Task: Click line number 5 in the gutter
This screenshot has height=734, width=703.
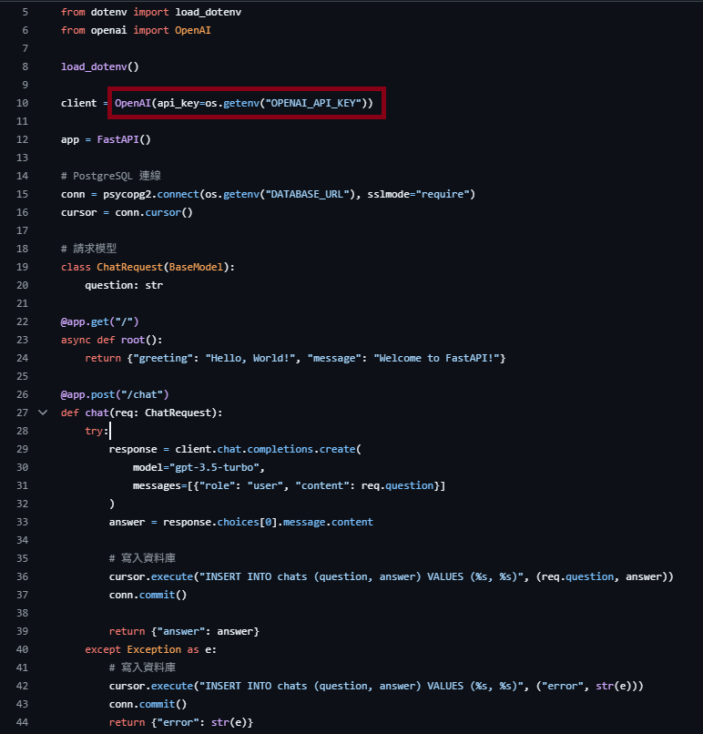Action: [x=25, y=12]
